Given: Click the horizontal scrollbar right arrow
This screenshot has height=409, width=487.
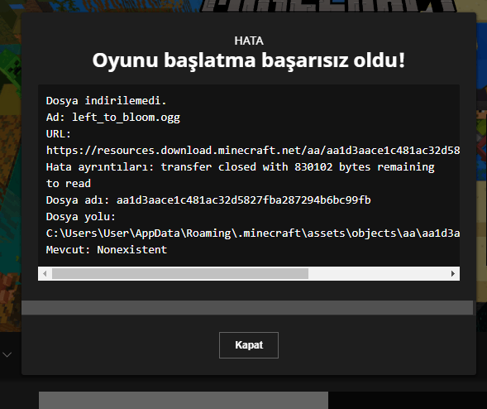Looking at the screenshot, I should pos(453,274).
